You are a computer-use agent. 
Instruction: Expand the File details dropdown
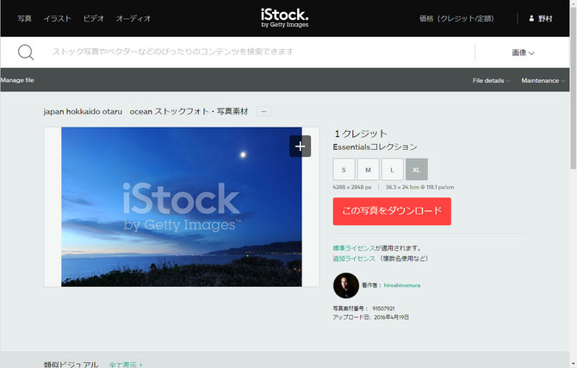491,80
